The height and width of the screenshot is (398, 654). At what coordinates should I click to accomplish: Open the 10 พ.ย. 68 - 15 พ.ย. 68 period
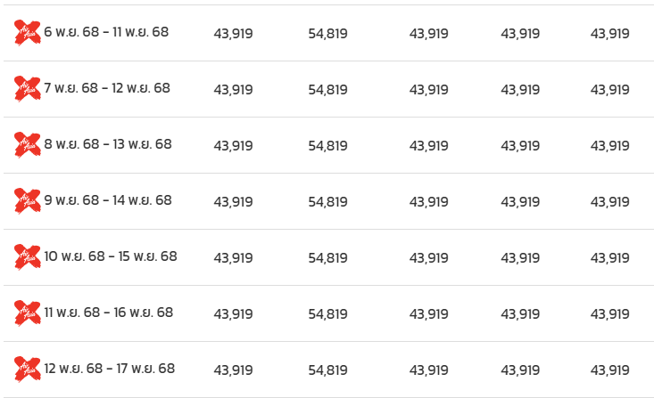pyautogui.click(x=111, y=256)
